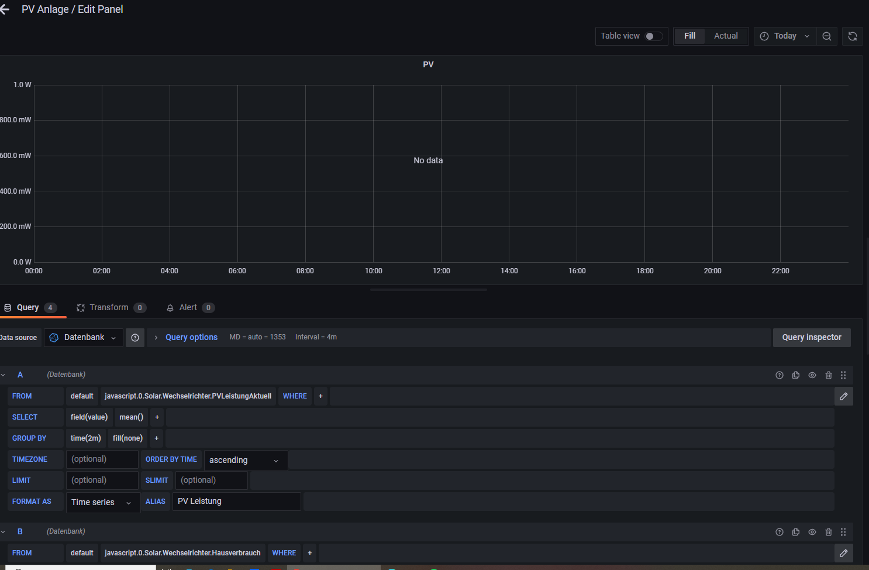Select the Actual display mode
The width and height of the screenshot is (869, 570).
tap(726, 36)
